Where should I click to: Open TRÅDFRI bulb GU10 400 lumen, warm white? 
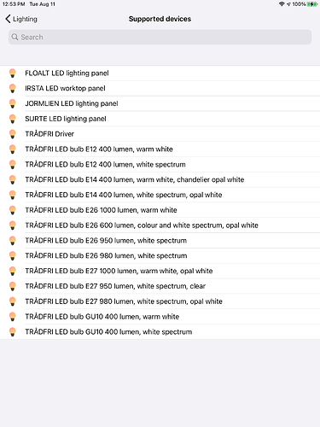[160, 317]
